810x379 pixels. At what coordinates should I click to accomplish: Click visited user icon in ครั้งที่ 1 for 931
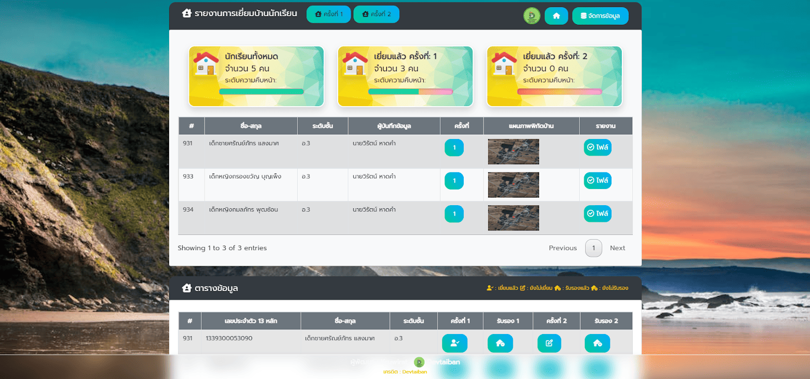[x=455, y=343]
